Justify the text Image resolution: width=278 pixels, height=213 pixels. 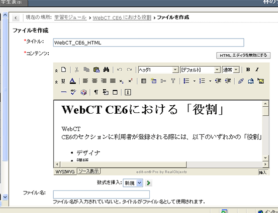[x=113, y=81]
